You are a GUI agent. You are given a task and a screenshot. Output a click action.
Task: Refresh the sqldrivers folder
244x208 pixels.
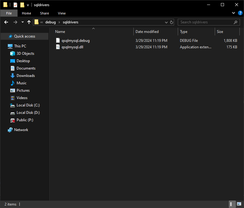point(172,22)
